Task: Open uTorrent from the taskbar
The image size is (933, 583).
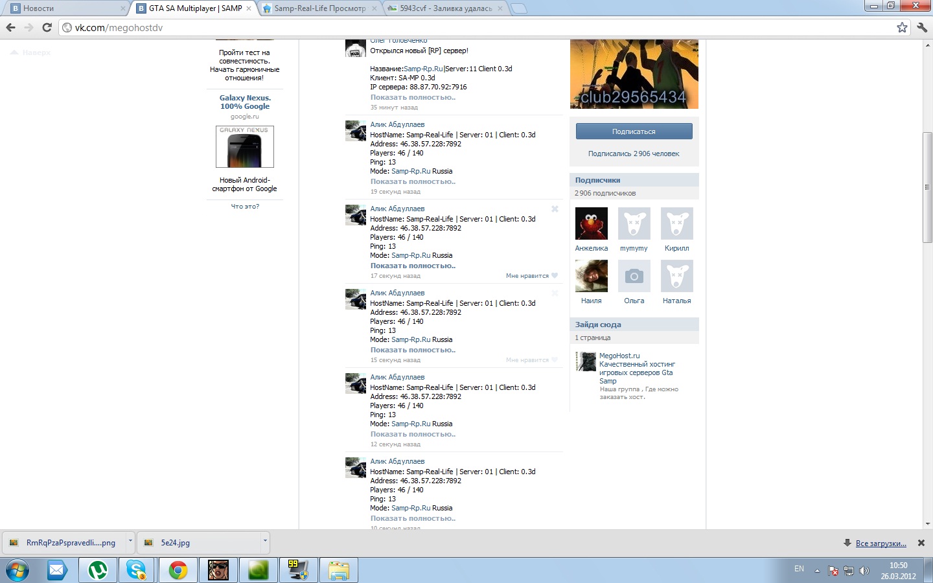Action: [98, 571]
